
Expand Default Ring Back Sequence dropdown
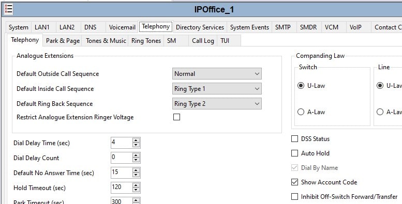coord(217,104)
